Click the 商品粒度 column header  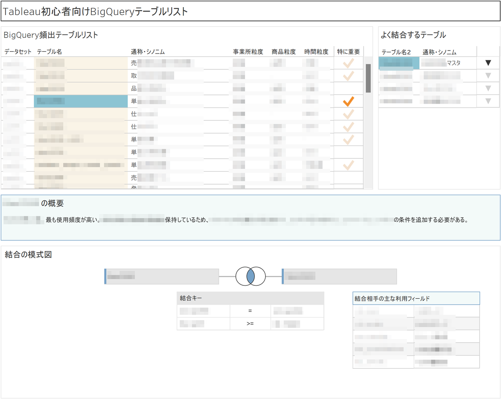click(283, 52)
